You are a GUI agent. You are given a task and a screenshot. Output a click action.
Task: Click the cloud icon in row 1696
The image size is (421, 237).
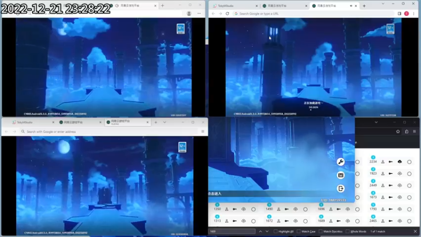click(x=348, y=209)
